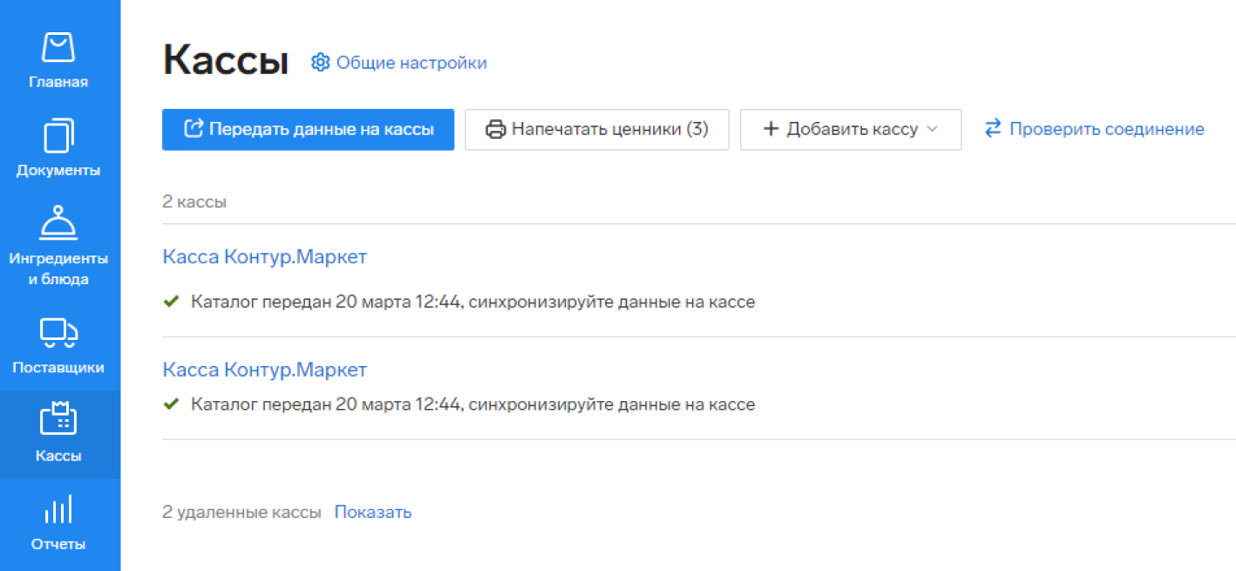Click the export icon in Передать данные
This screenshot has height=571, width=1236.
194,129
